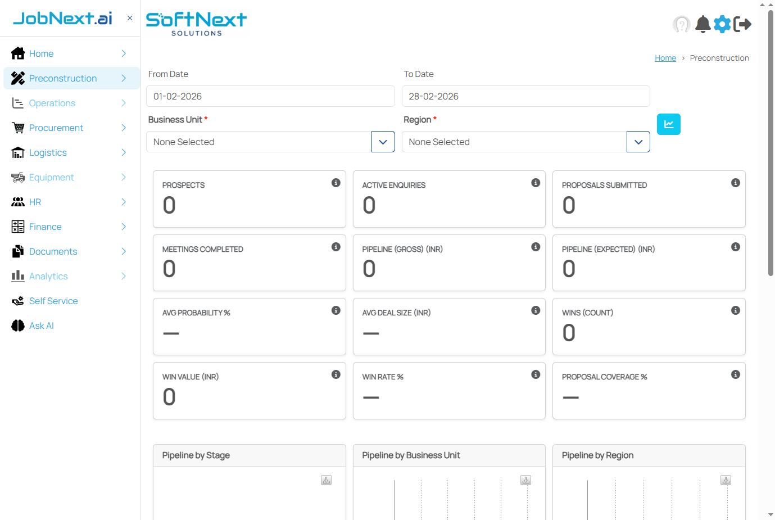Click the Home breadcrumb link
The width and height of the screenshot is (775, 520).
[665, 58]
